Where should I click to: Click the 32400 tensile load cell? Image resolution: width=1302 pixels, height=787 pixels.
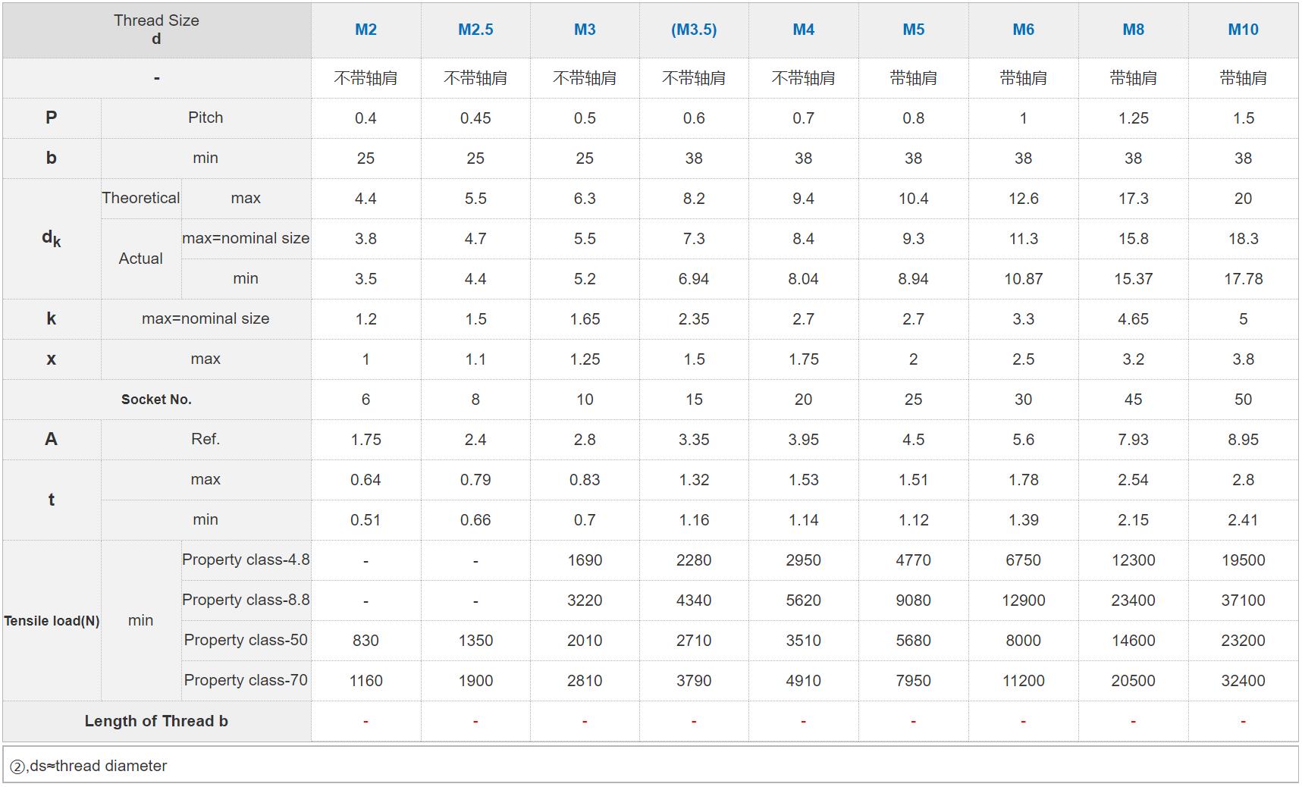tap(1243, 681)
